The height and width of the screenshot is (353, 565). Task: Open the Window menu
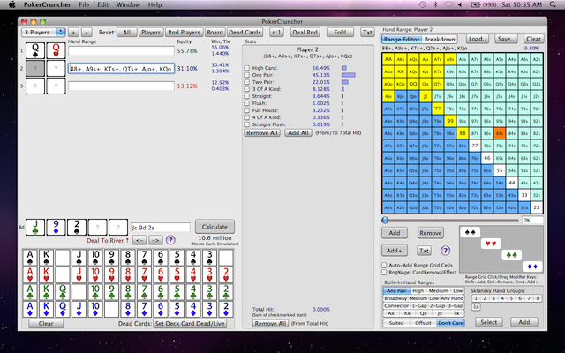coord(128,4)
